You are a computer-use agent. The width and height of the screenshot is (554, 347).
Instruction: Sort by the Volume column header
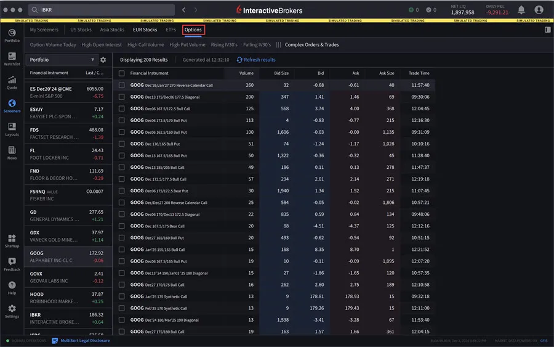point(246,73)
